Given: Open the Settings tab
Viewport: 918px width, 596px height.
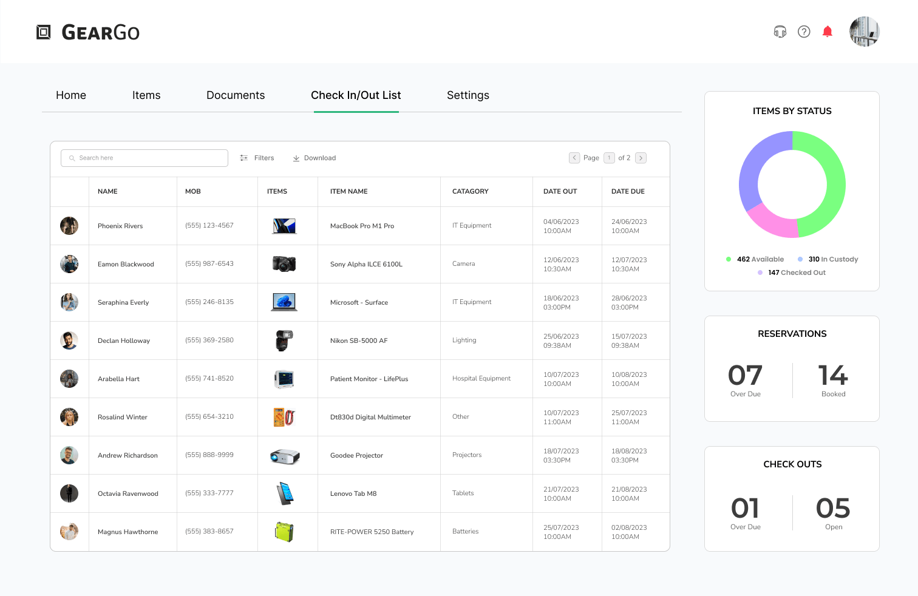Looking at the screenshot, I should (468, 95).
